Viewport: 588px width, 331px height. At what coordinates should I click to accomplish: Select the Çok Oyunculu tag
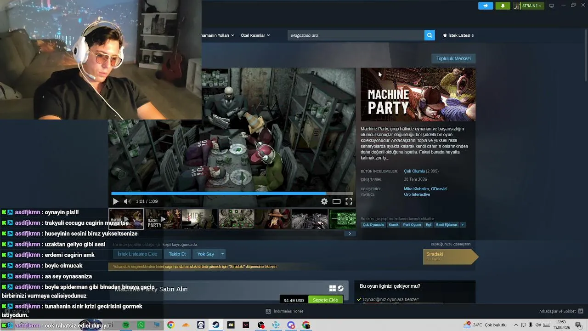(373, 225)
